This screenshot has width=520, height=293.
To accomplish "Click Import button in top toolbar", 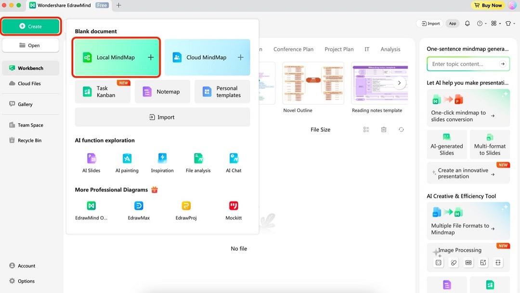I will pyautogui.click(x=430, y=23).
